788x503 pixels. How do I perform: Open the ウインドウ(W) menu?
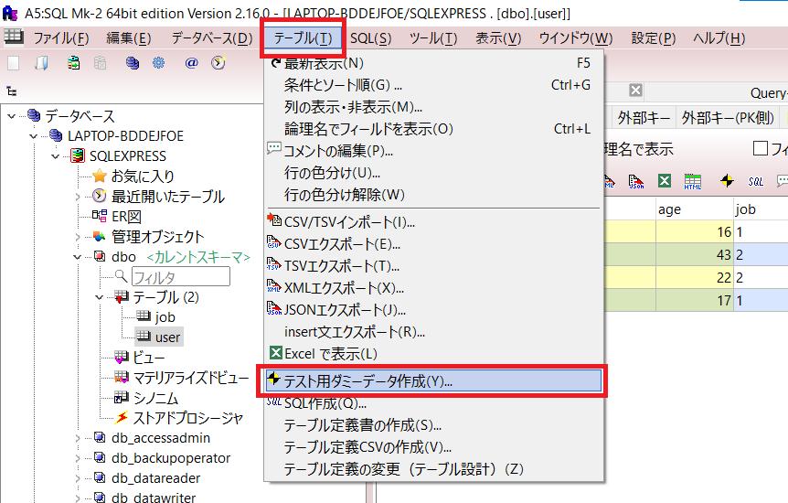tap(576, 38)
